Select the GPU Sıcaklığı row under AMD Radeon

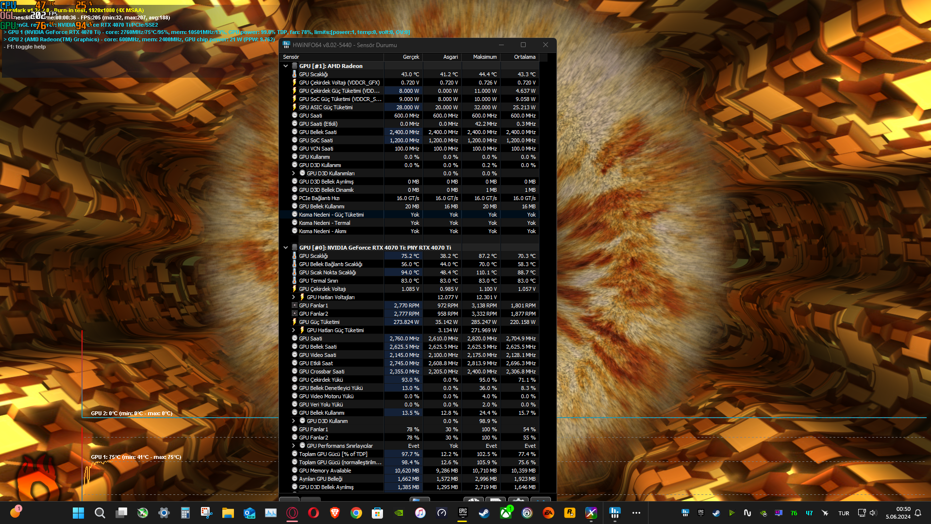(409, 74)
